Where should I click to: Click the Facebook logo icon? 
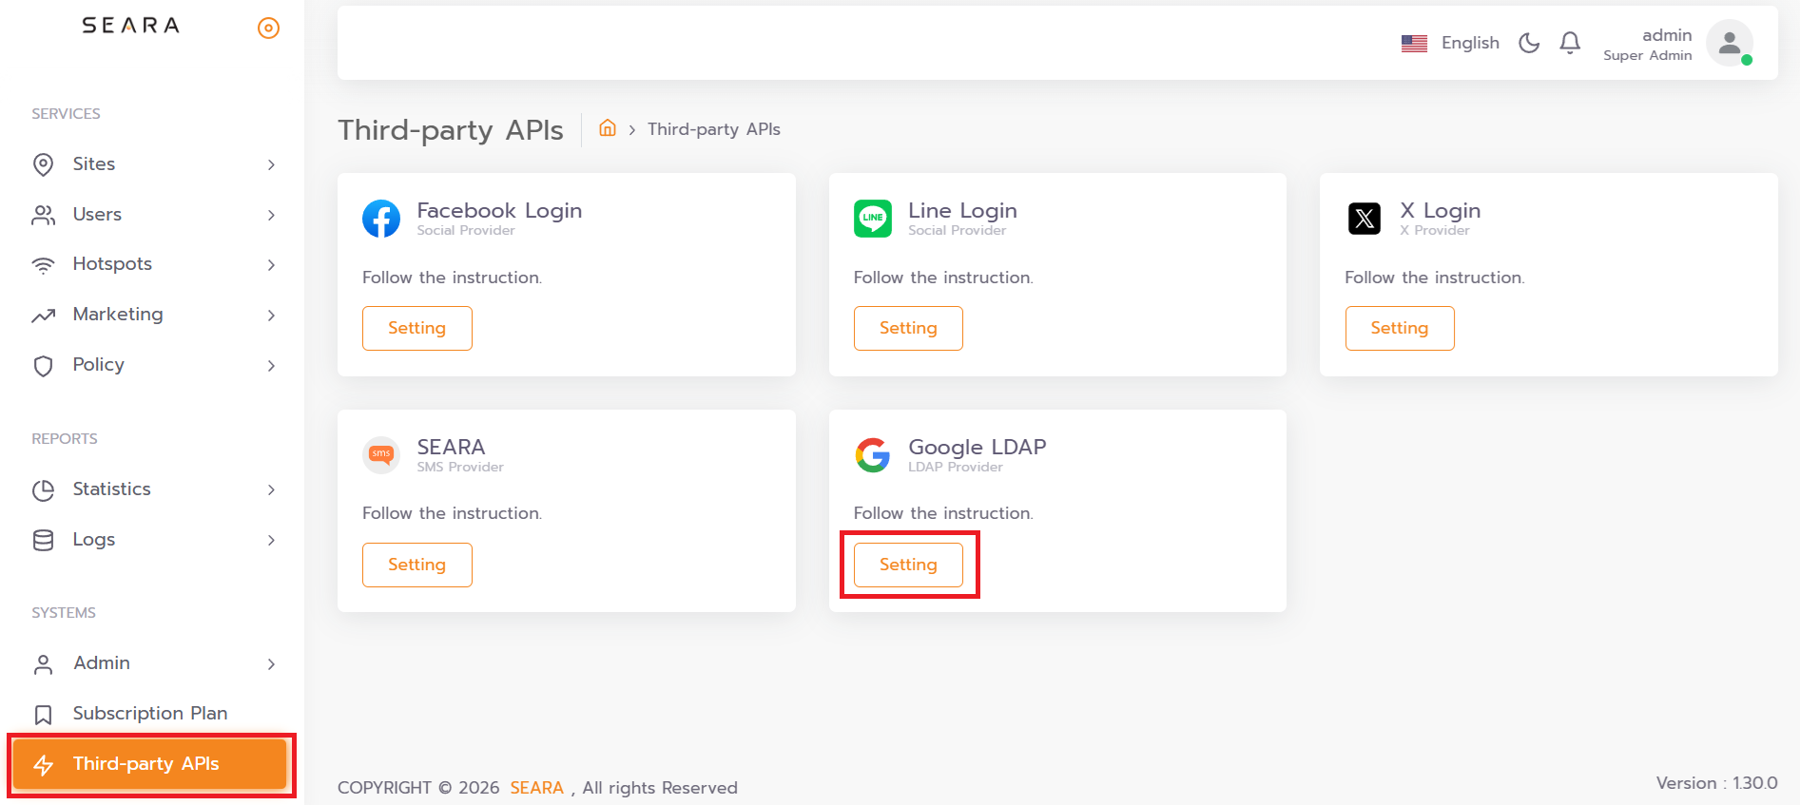[x=381, y=219]
